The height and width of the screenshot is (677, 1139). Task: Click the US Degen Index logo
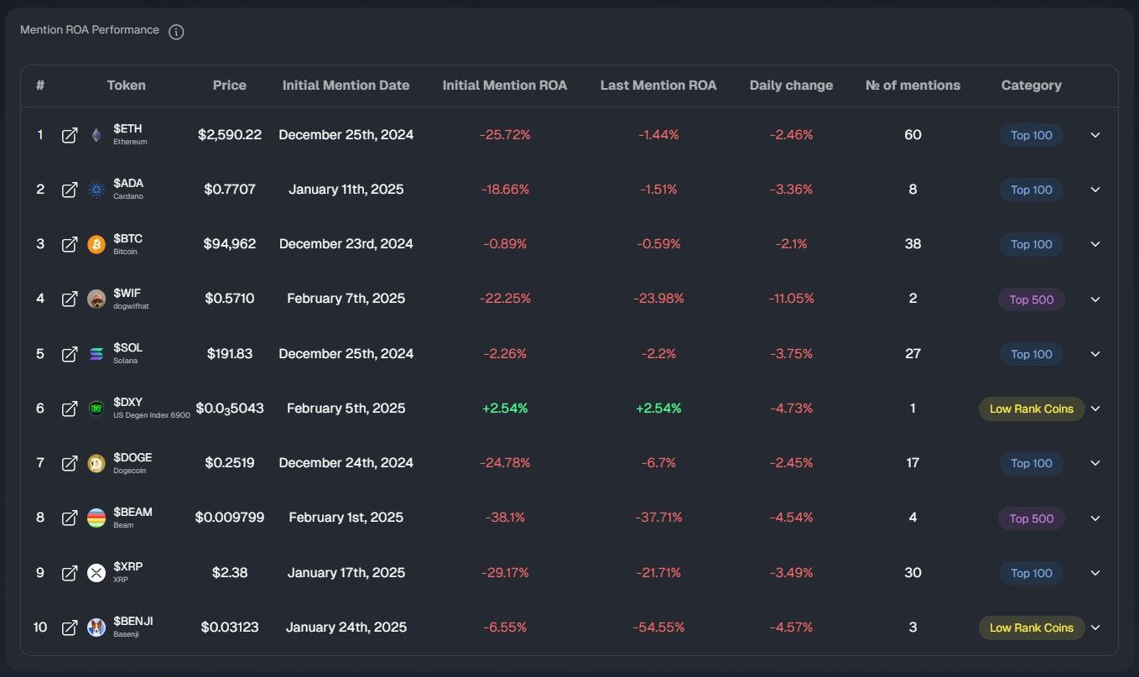96,409
